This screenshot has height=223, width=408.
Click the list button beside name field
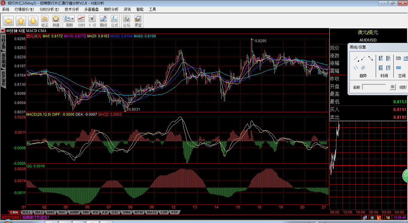pyautogui.click(x=393, y=87)
